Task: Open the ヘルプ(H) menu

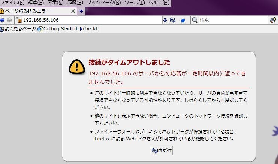Action: [159, 3]
